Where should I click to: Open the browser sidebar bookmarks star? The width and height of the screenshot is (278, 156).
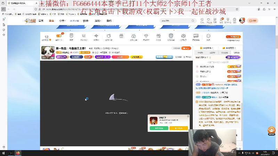(4, 35)
